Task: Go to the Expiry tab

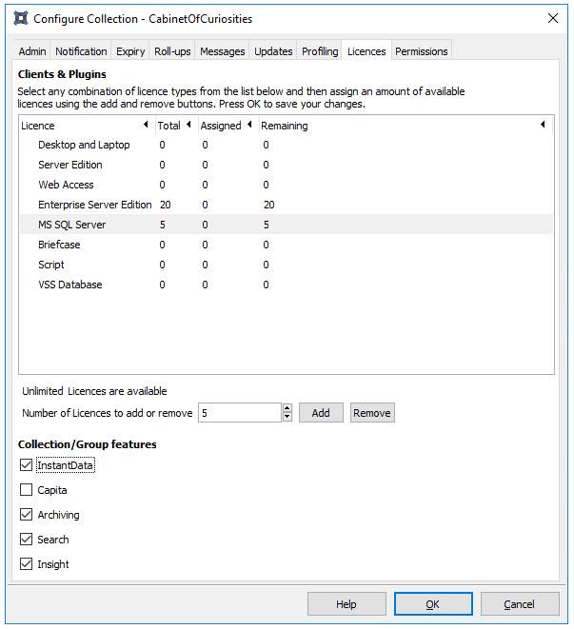Action: (x=130, y=51)
